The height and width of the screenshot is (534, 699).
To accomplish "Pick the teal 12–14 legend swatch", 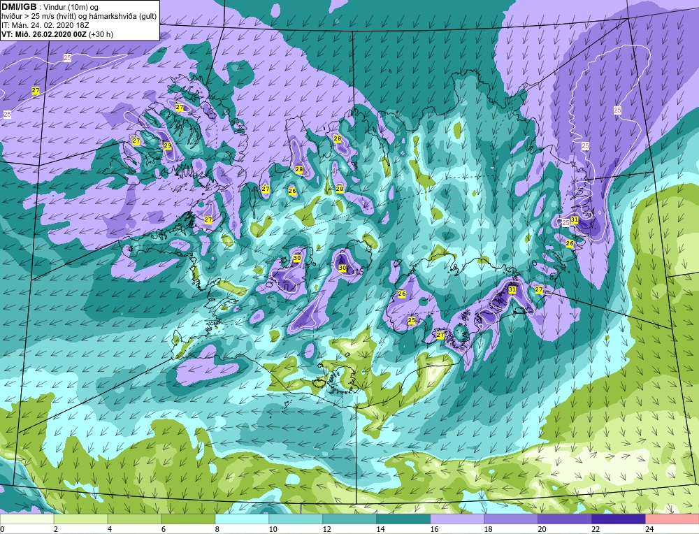I will click(349, 519).
